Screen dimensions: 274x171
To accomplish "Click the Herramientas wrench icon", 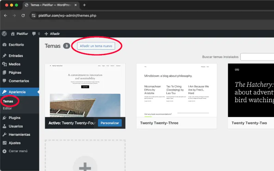I will coord(4,134).
